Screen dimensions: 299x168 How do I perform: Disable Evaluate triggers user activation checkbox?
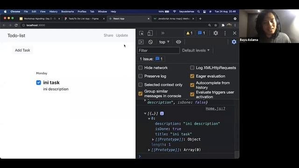[x=192, y=94]
